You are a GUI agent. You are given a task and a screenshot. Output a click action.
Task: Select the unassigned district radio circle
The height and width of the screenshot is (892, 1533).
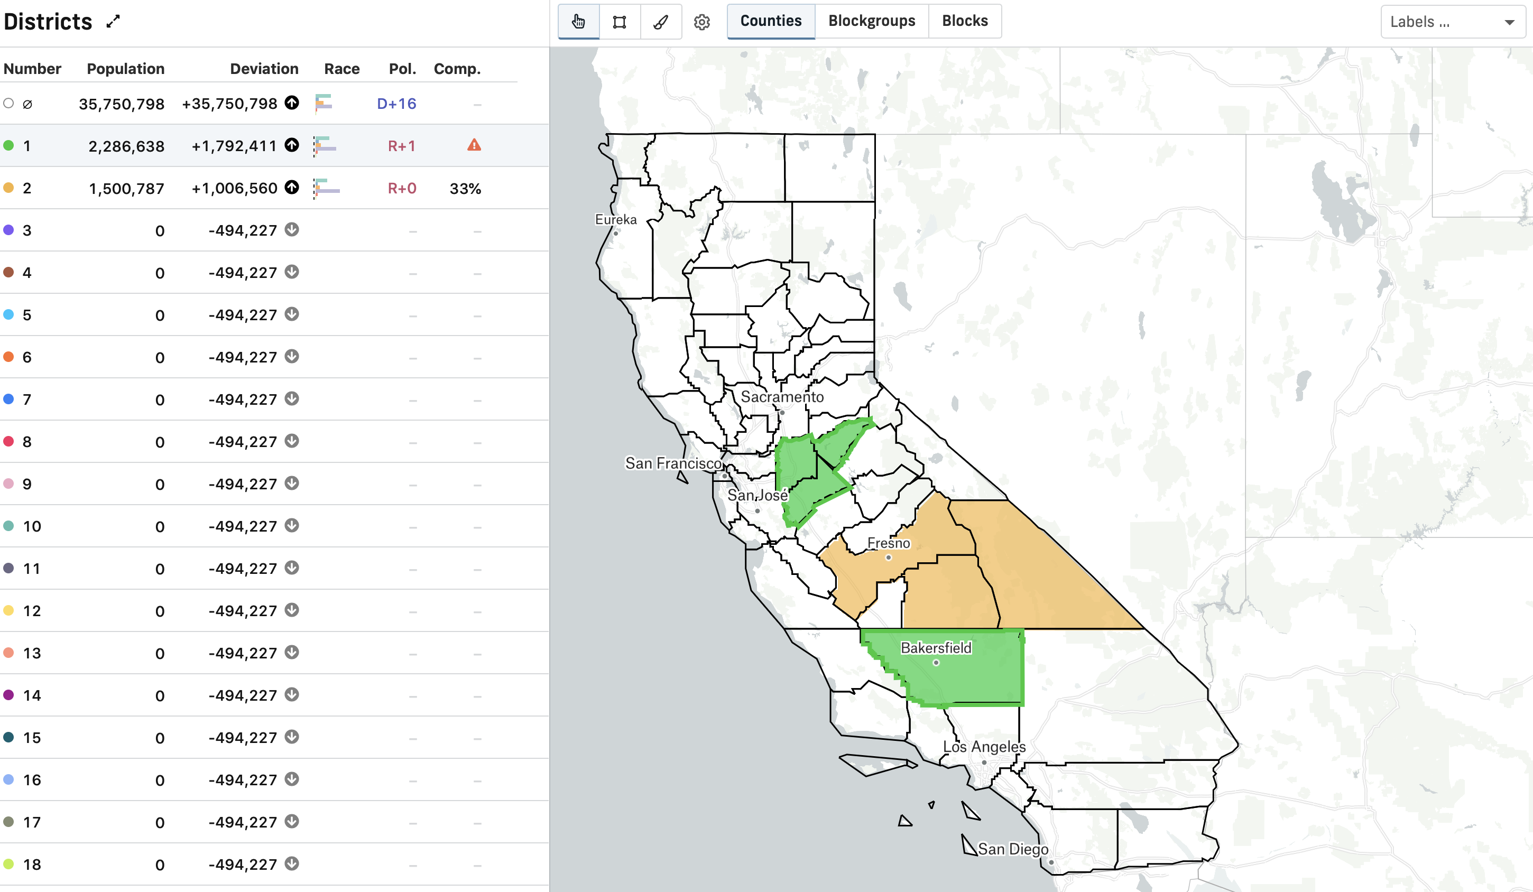8,104
